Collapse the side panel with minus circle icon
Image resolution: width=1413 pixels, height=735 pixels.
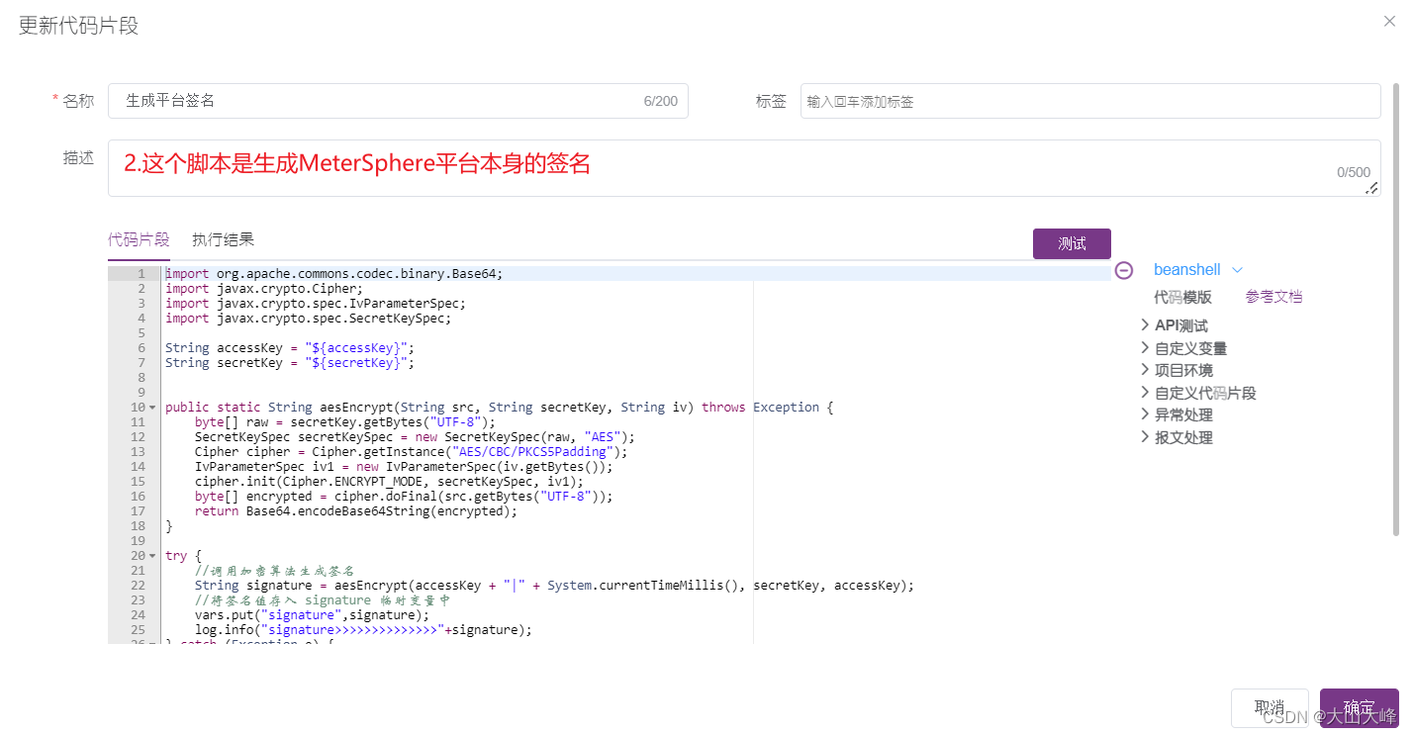[x=1124, y=270]
